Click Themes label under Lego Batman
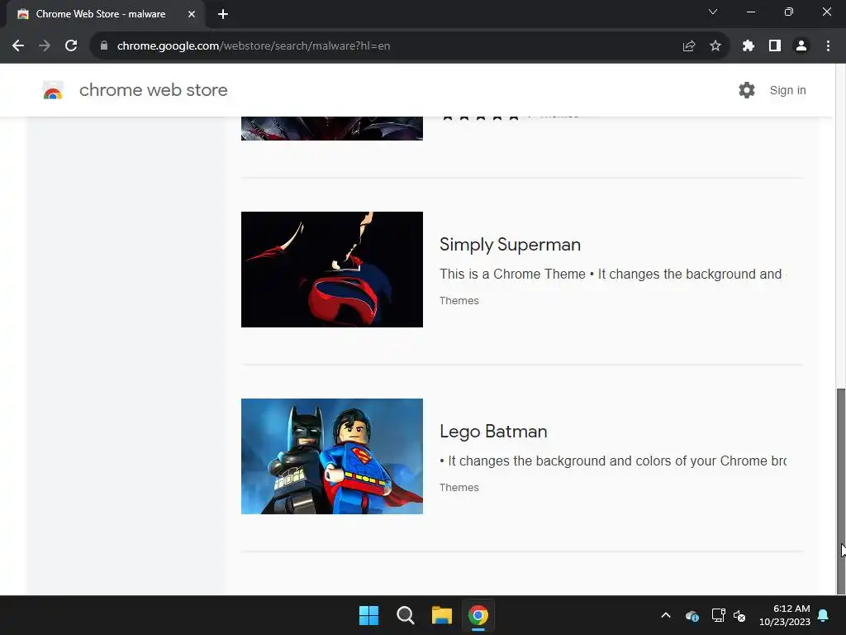The image size is (846, 635). point(459,488)
